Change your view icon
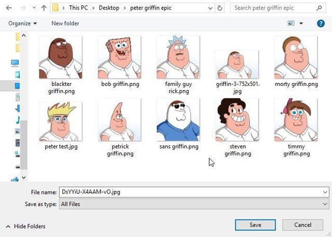Image resolution: width=332 pixels, height=237 pixels. (x=291, y=23)
